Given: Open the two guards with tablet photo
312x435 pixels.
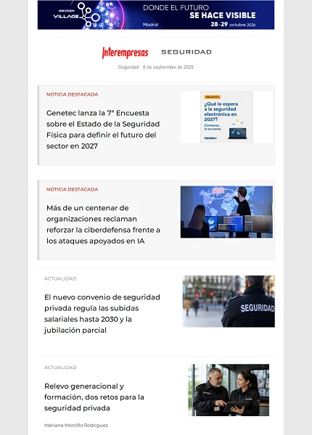Looking at the screenshot, I should coord(229,390).
